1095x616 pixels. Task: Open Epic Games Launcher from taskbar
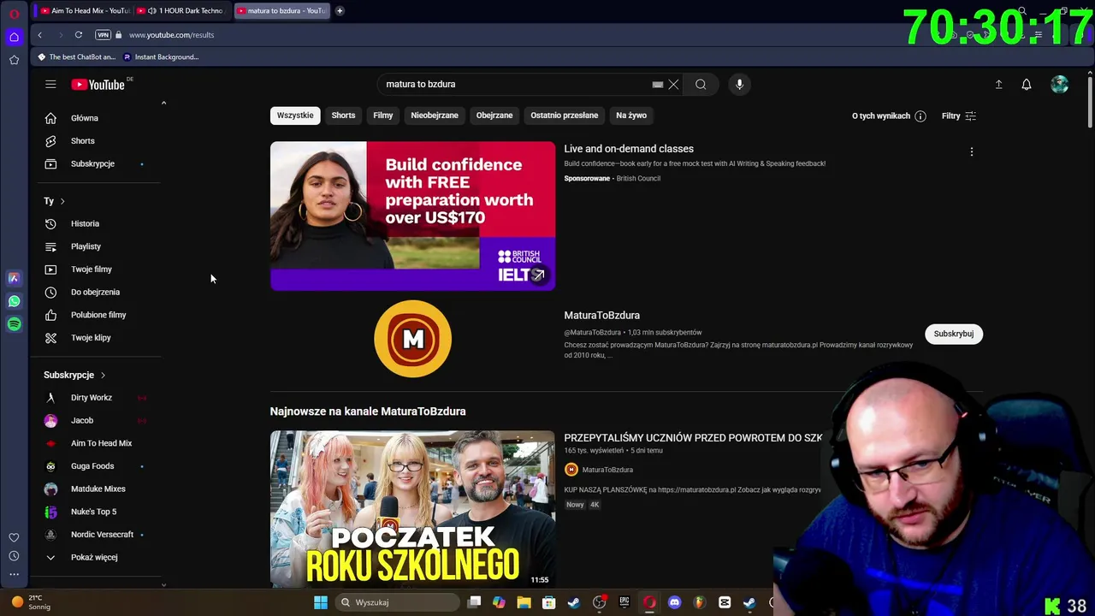pos(624,602)
